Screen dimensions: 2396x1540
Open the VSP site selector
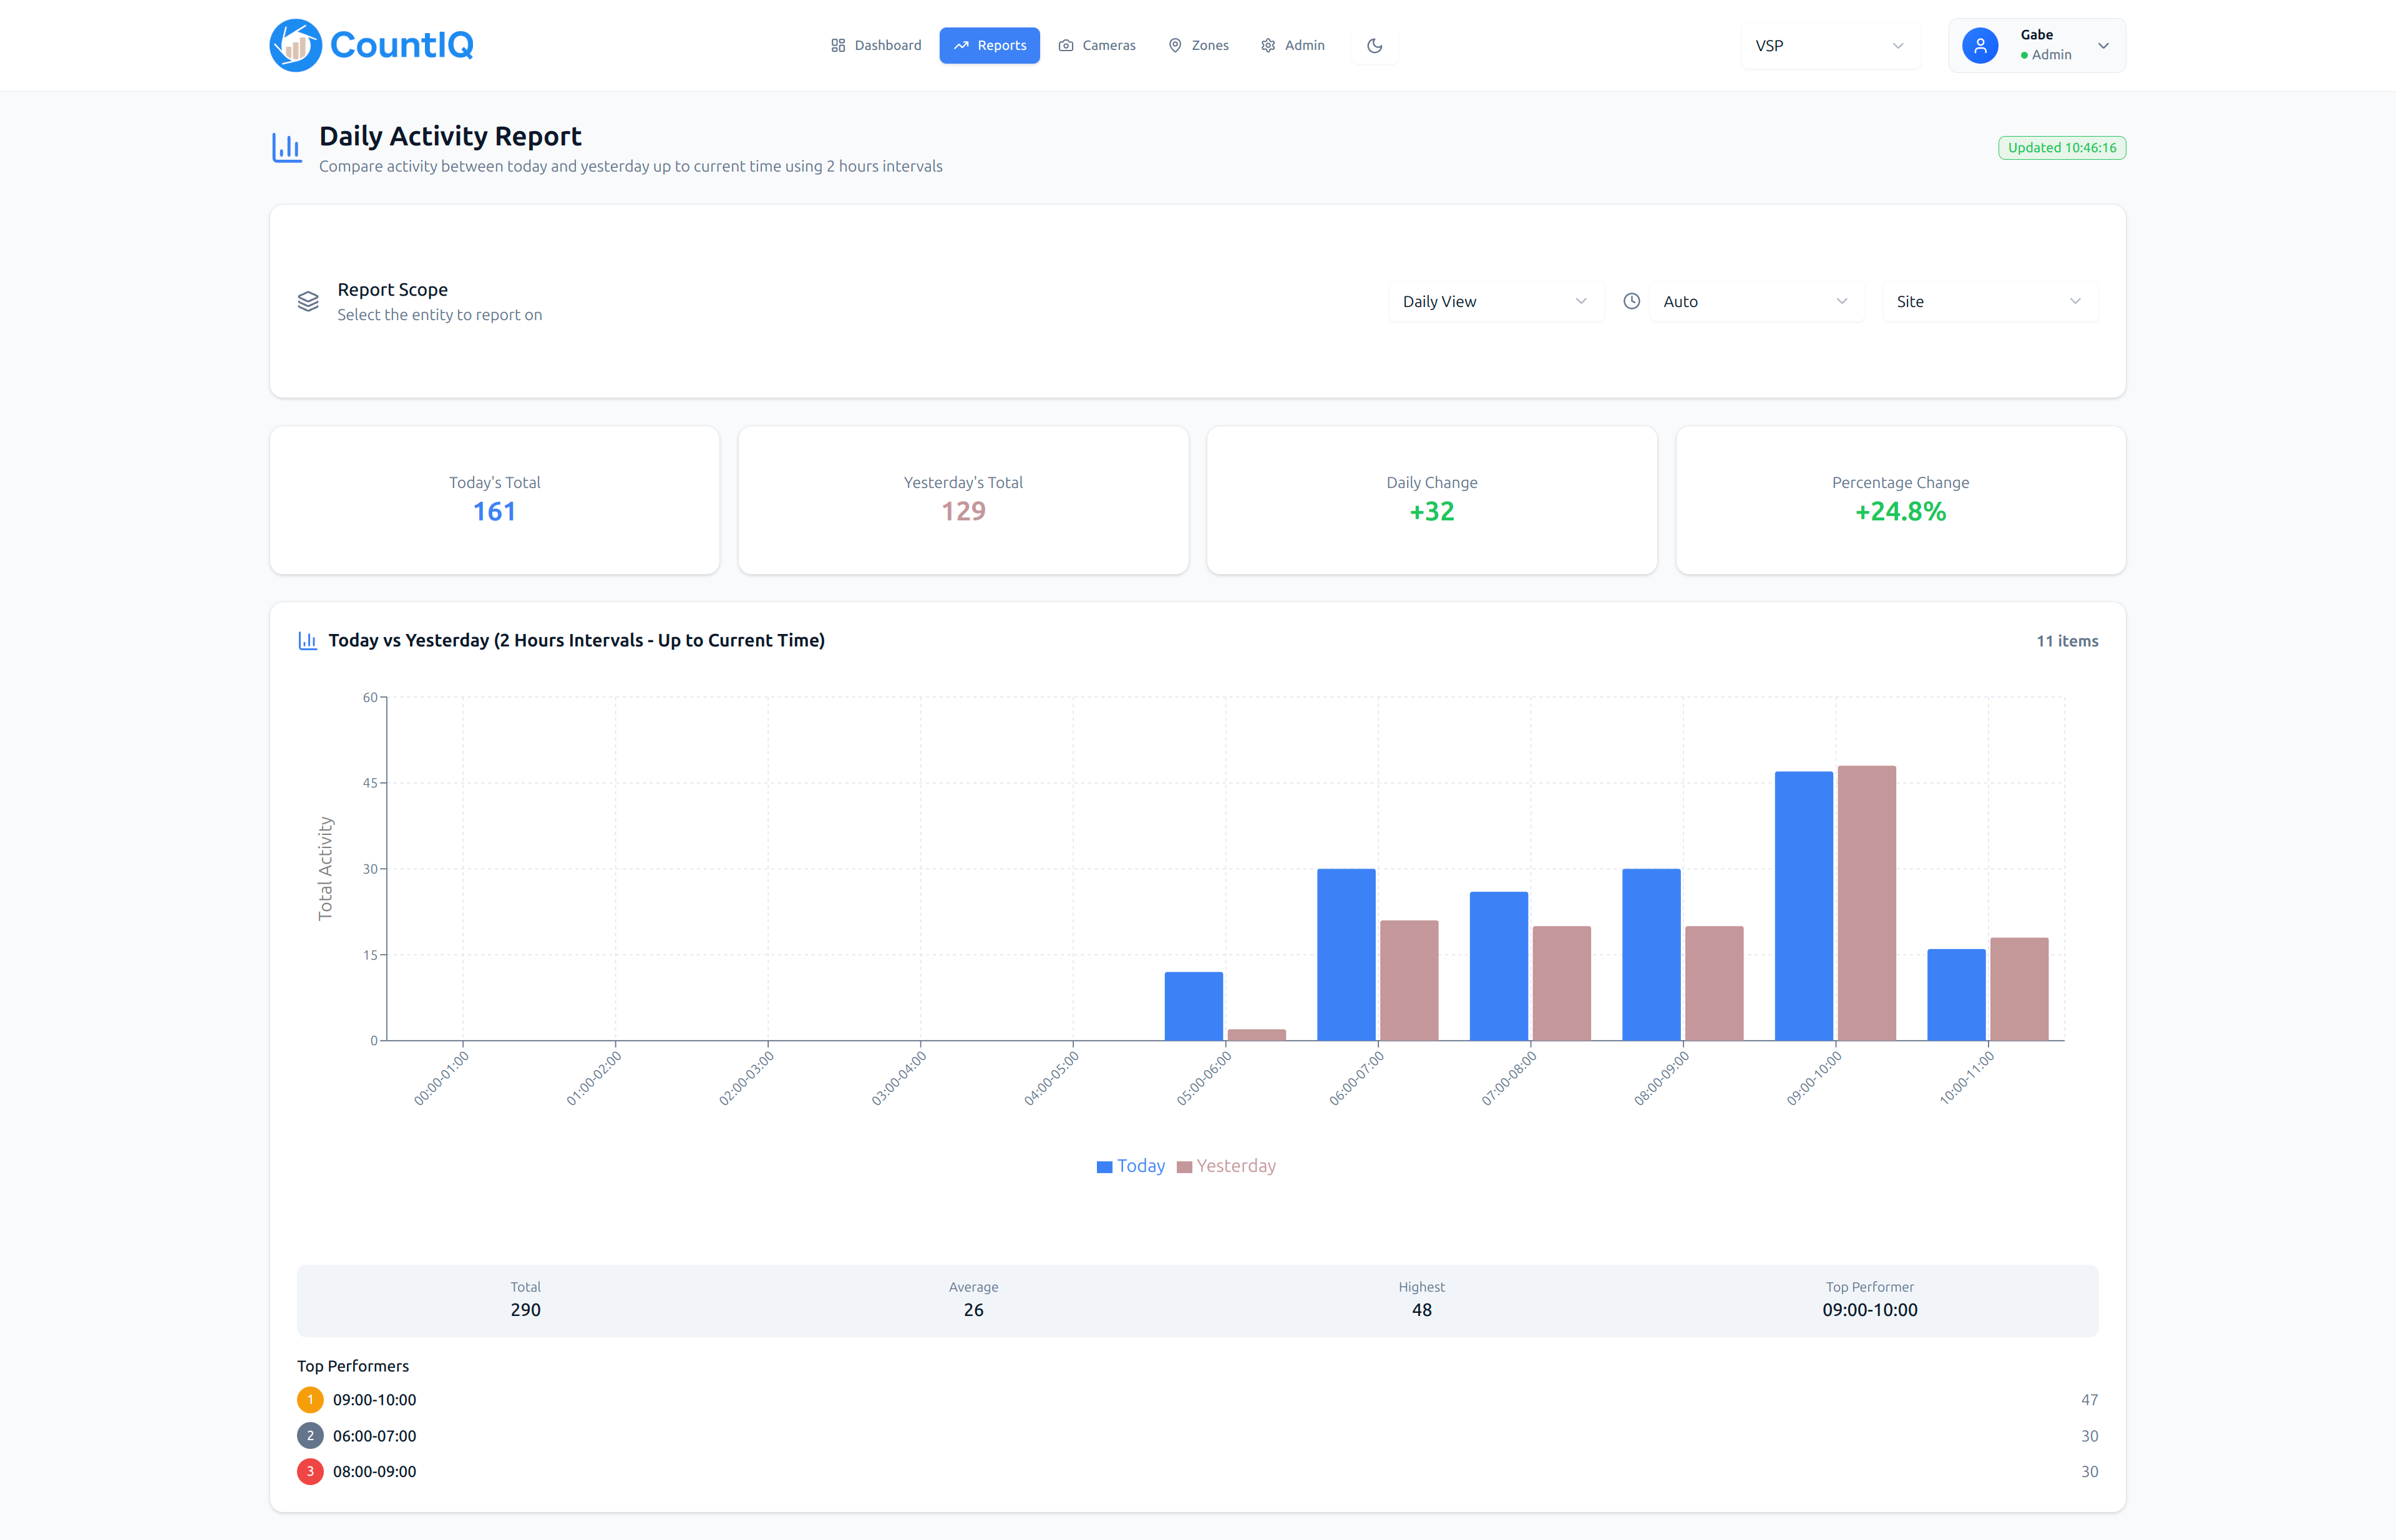[1829, 45]
